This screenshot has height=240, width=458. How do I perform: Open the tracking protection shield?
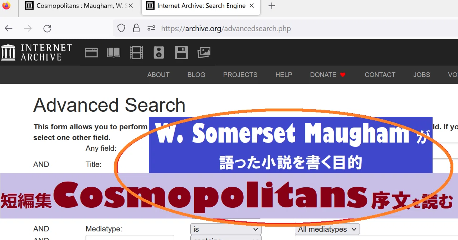[x=121, y=28]
